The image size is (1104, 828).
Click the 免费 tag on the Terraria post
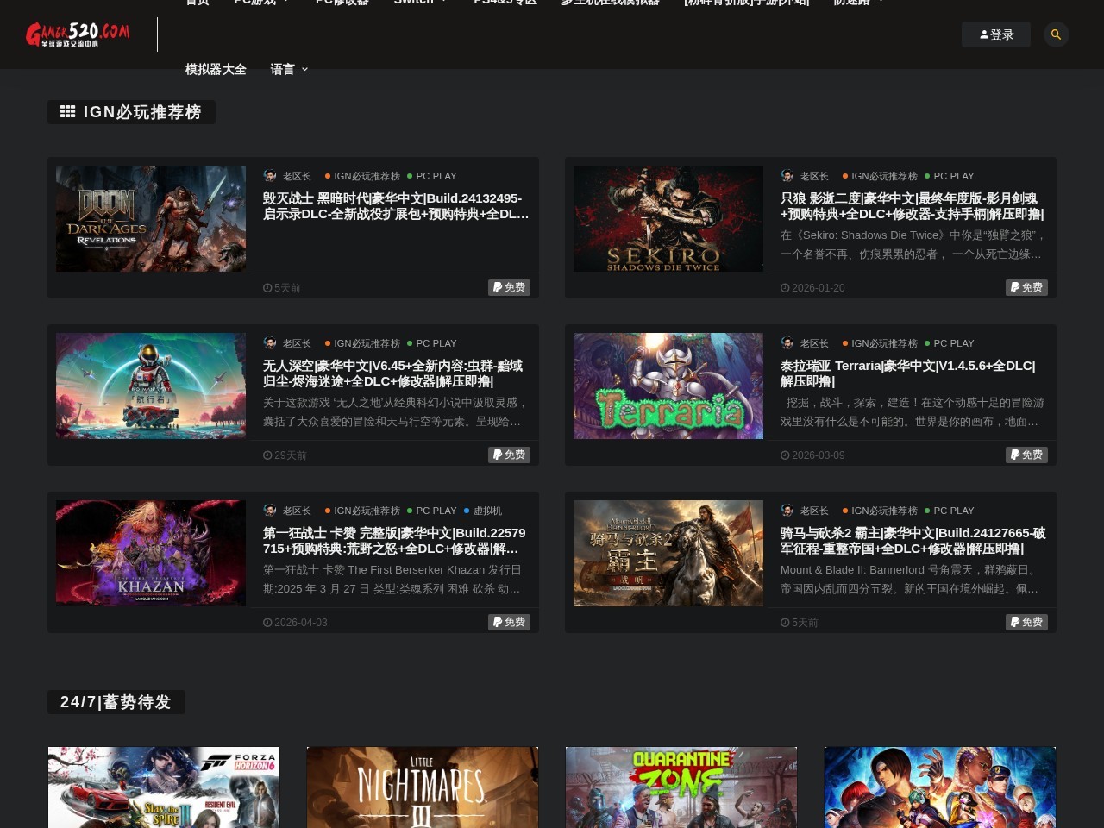1026,455
